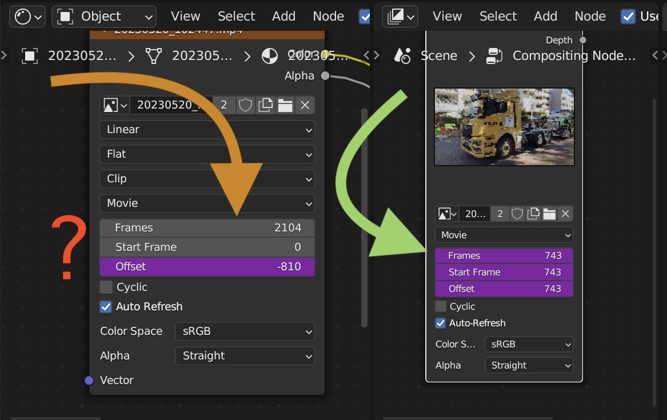Unlink image with X in compositor node
This screenshot has width=667, height=420.
(565, 214)
